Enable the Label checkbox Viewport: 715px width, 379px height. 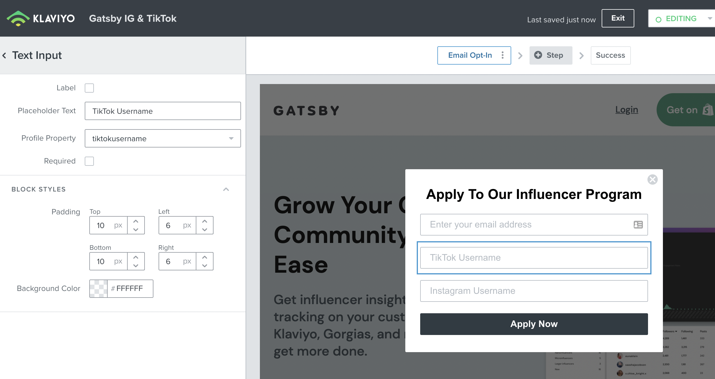tap(89, 88)
